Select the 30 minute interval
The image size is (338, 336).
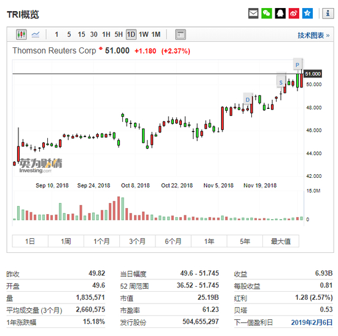tap(94, 34)
